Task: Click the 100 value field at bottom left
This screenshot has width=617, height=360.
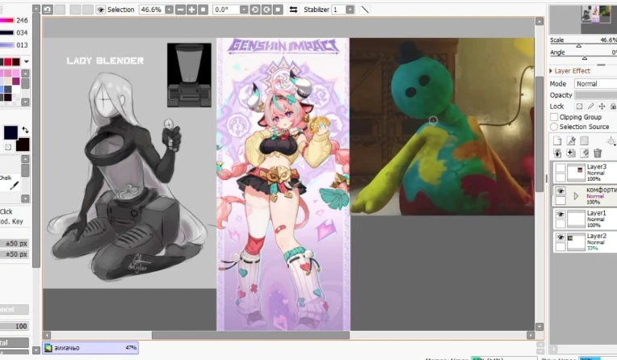Action: pyautogui.click(x=15, y=326)
